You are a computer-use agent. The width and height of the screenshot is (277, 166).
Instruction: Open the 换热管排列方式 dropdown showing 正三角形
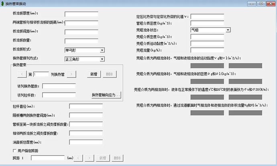coord(85,59)
